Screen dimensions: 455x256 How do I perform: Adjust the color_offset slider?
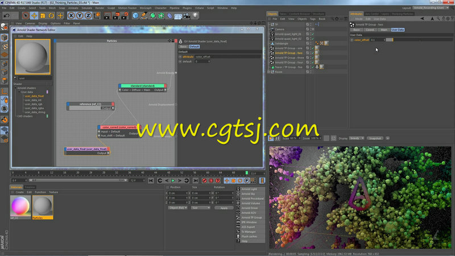pos(419,40)
